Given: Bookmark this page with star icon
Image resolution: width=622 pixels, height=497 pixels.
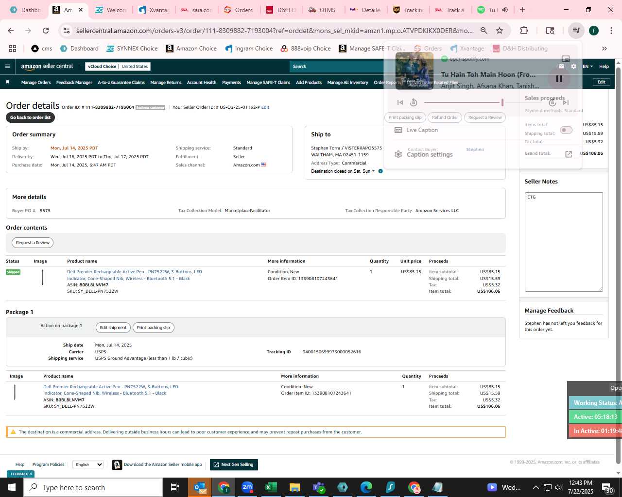Looking at the screenshot, I should [x=500, y=31].
